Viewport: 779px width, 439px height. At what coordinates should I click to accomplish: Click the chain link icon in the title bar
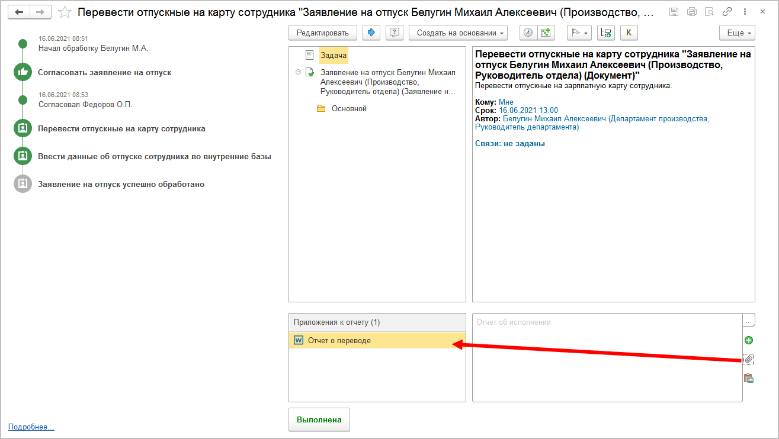click(x=727, y=12)
